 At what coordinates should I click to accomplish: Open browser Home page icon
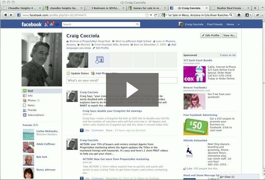coord(239,15)
